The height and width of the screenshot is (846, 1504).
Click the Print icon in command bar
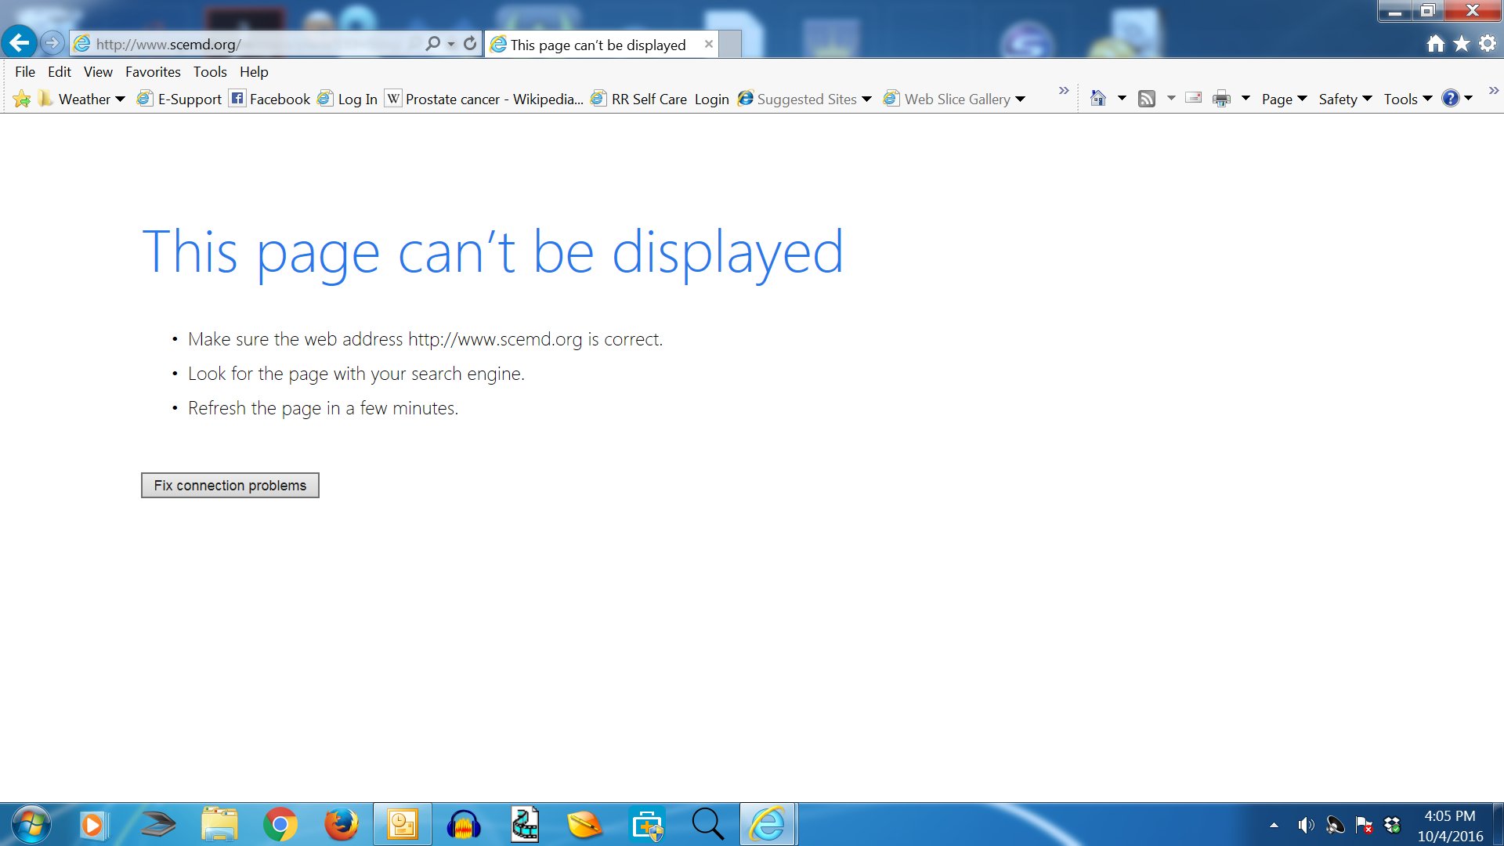[x=1221, y=99]
